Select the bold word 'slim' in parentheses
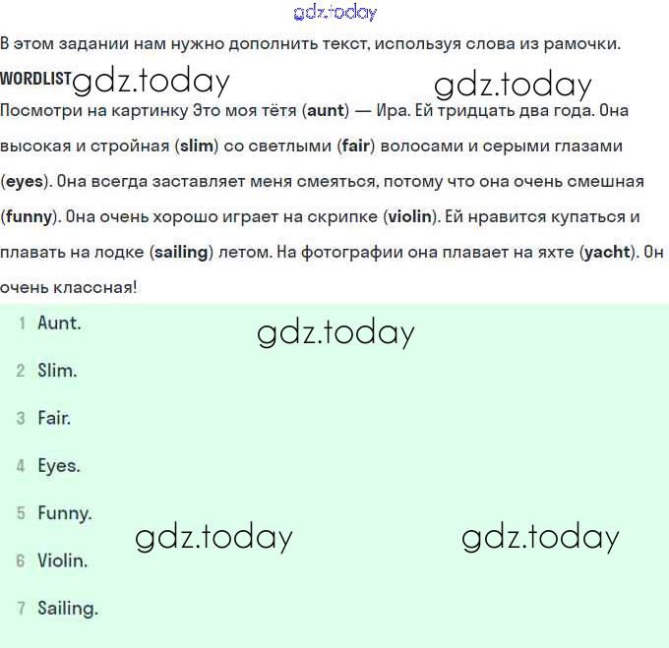The image size is (669, 648). pyautogui.click(x=197, y=147)
